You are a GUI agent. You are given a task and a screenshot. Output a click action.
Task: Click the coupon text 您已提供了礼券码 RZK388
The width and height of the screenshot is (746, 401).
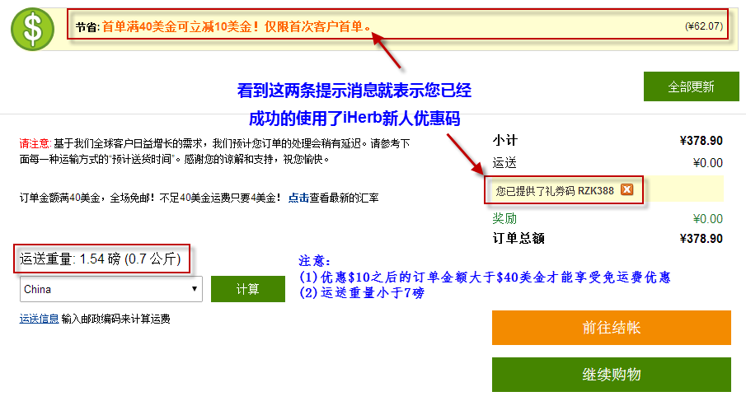[555, 191]
